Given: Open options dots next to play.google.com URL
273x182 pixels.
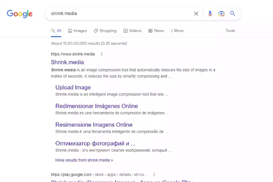Looking at the screenshot, I should (154, 174).
